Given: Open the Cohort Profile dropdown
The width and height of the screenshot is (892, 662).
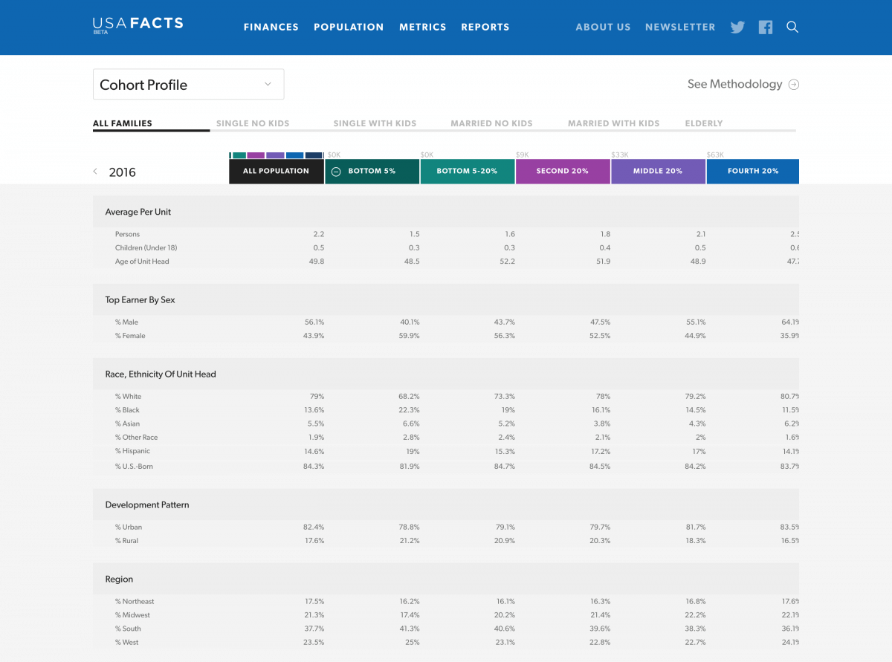Looking at the screenshot, I should click(188, 84).
